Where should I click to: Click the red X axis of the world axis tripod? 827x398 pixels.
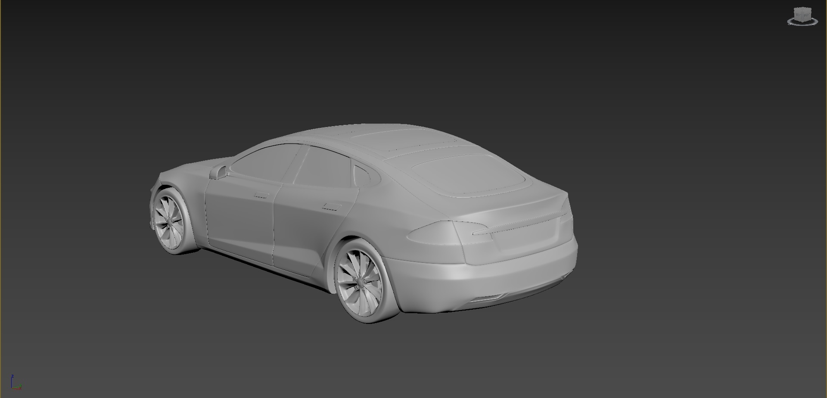(x=17, y=389)
